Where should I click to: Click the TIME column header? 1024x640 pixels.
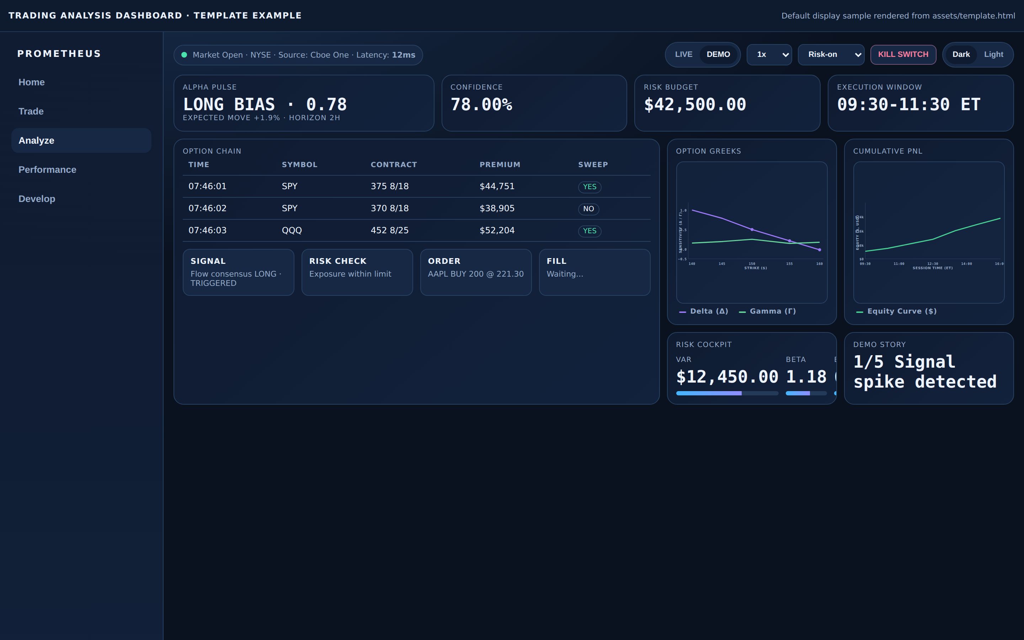coord(199,165)
